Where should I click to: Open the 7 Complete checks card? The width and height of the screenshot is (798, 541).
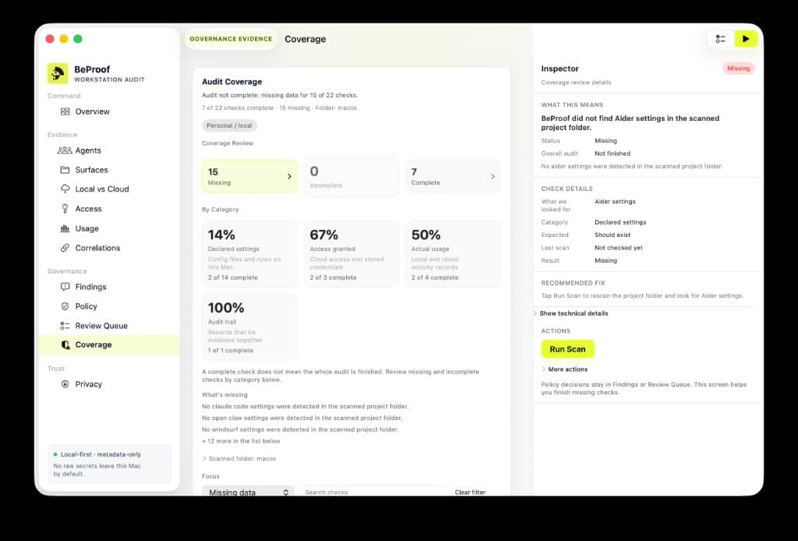[453, 176]
